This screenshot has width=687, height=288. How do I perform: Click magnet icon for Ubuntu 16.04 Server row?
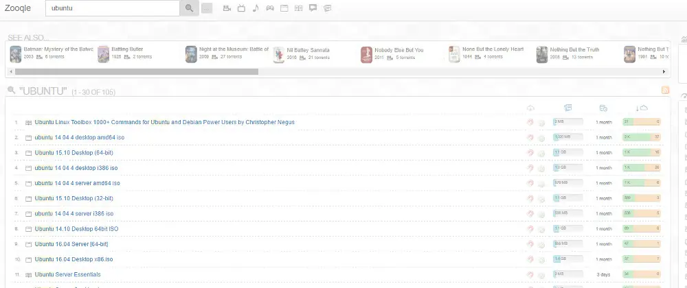530,244
